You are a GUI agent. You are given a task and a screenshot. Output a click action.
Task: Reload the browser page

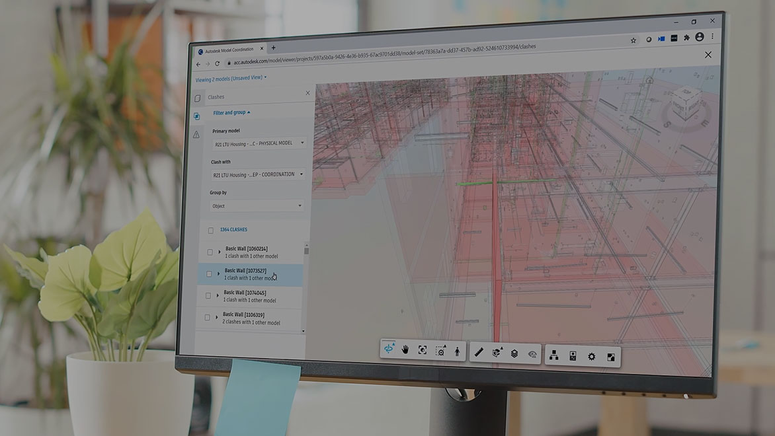217,63
